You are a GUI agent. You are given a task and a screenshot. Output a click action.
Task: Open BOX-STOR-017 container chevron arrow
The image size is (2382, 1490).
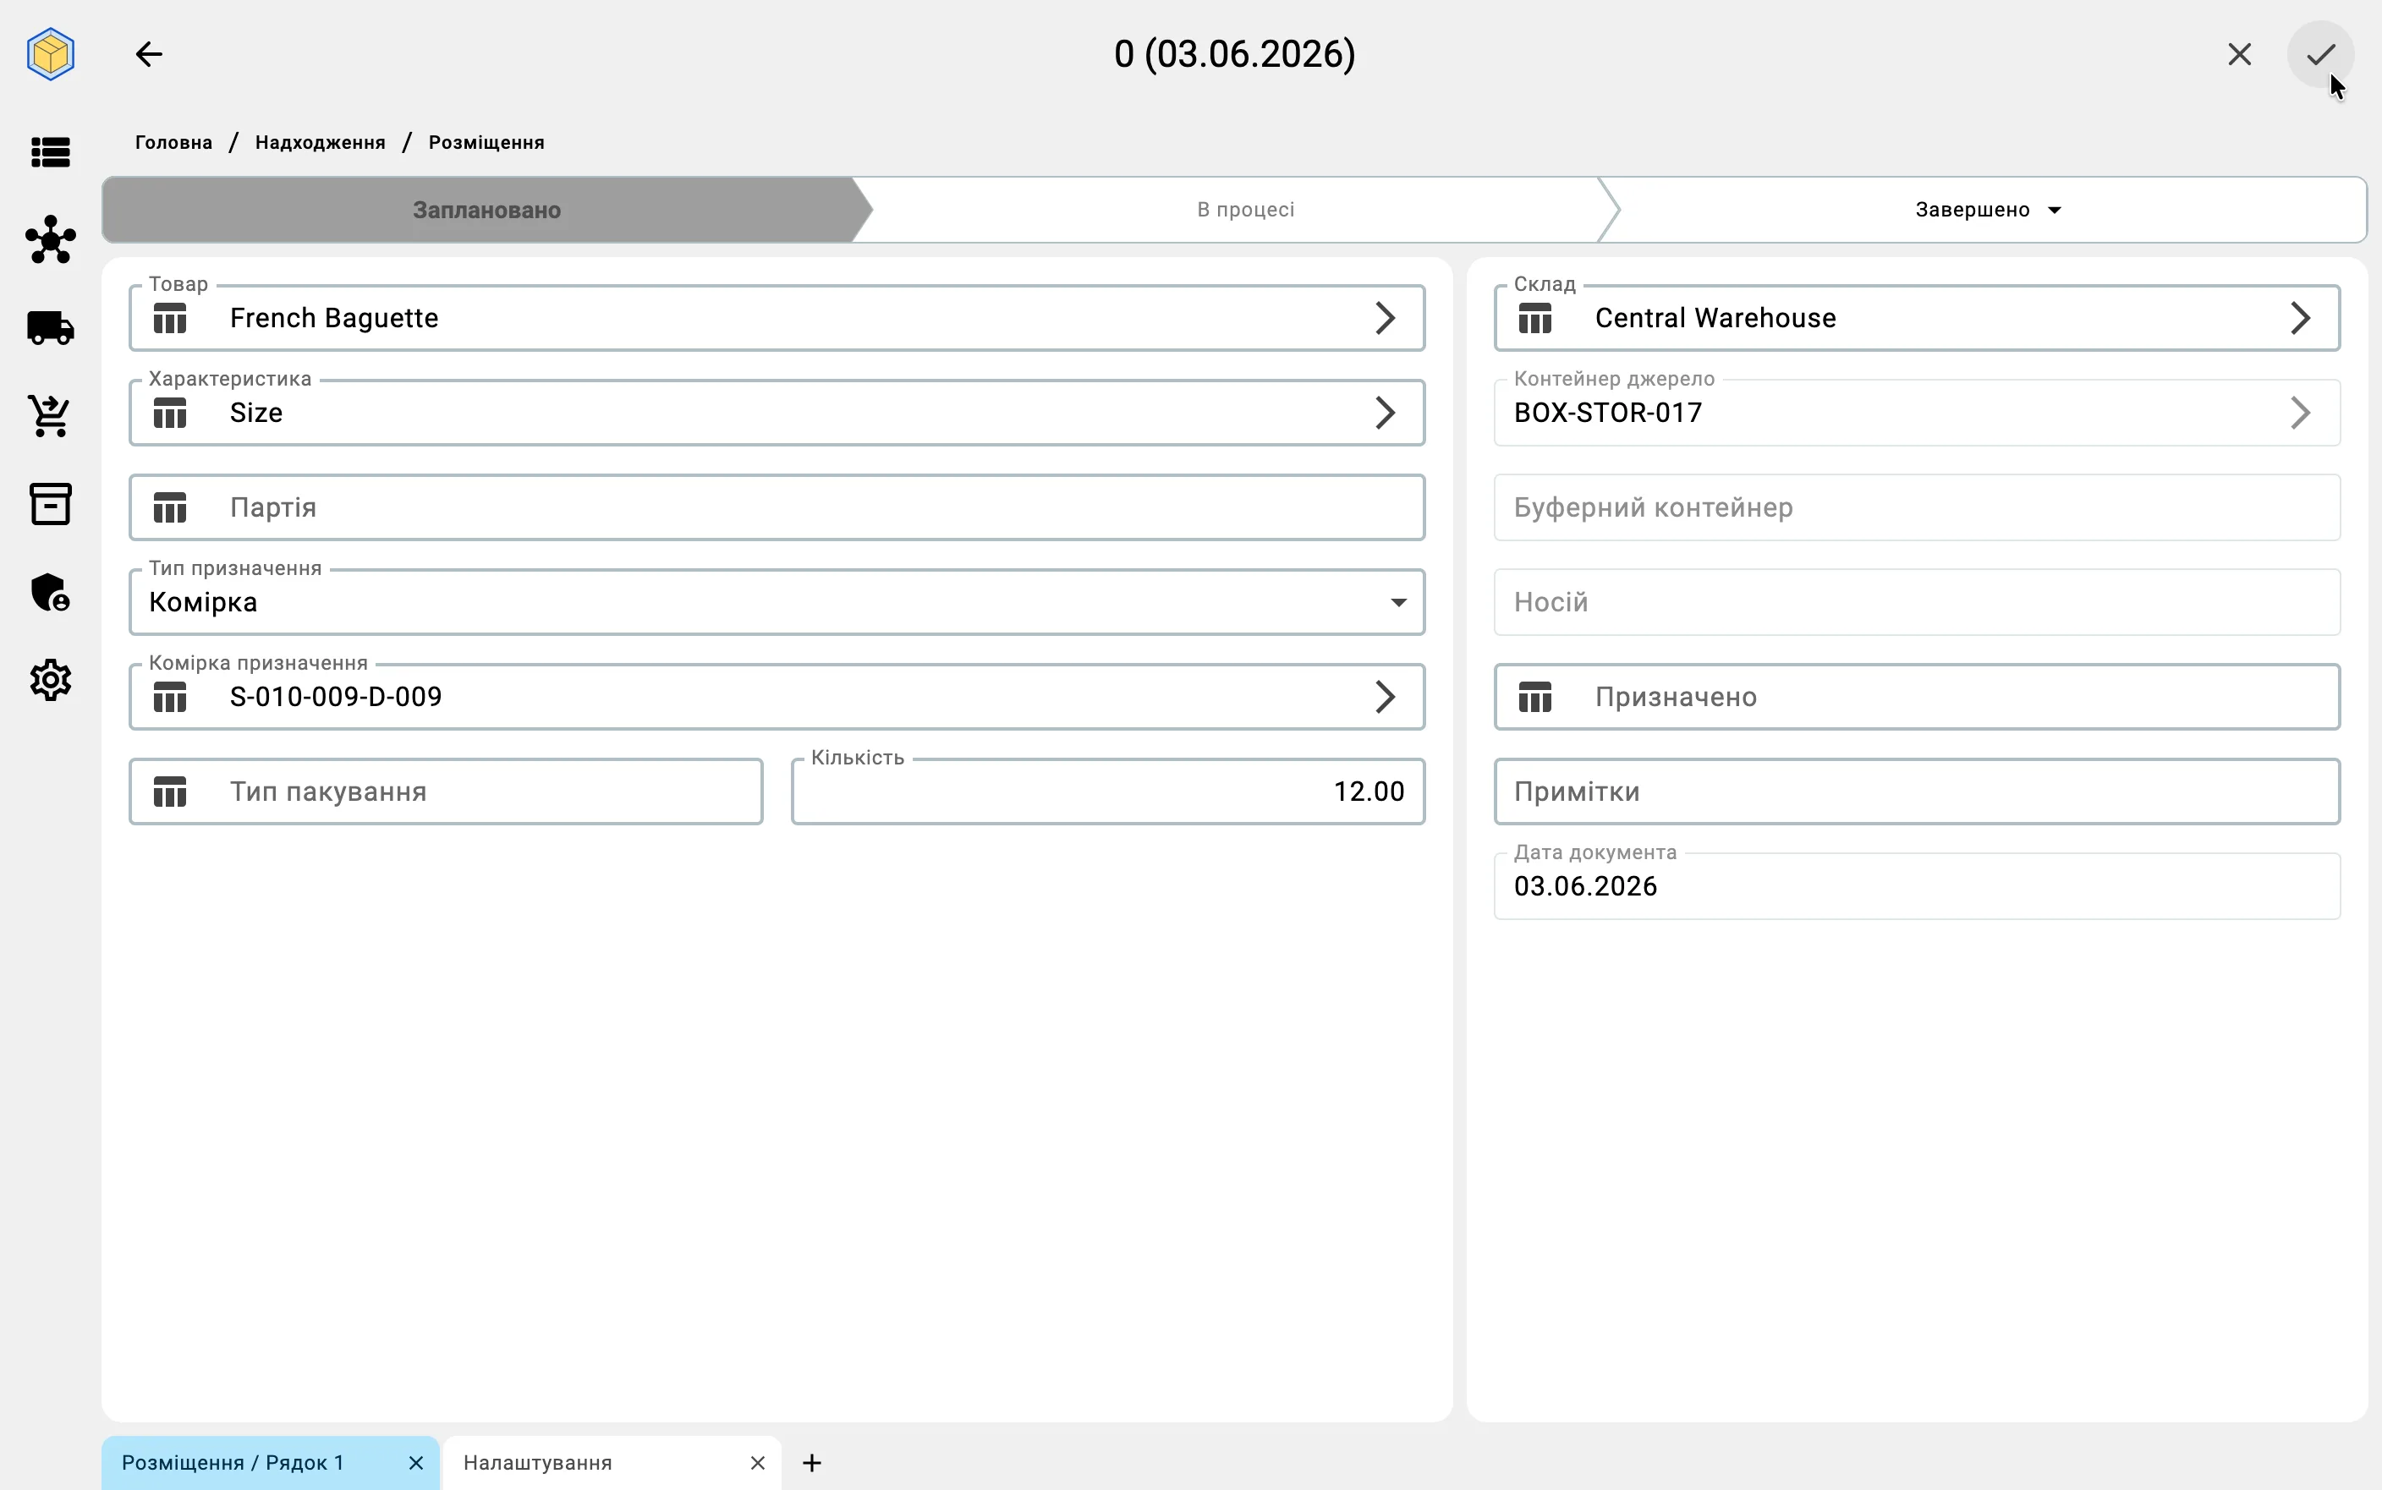tap(2300, 413)
